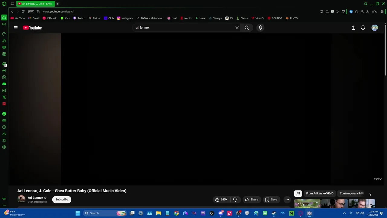Open X Twitter in the Opera sidebar
The width and height of the screenshot is (387, 218).
[4, 97]
